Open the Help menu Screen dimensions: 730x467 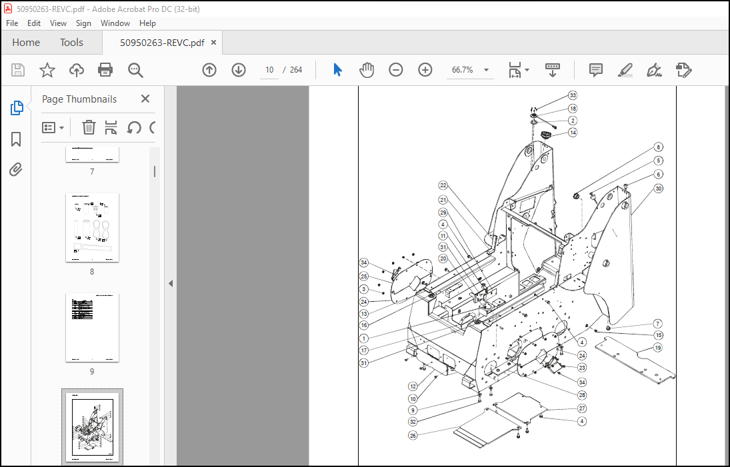(147, 23)
